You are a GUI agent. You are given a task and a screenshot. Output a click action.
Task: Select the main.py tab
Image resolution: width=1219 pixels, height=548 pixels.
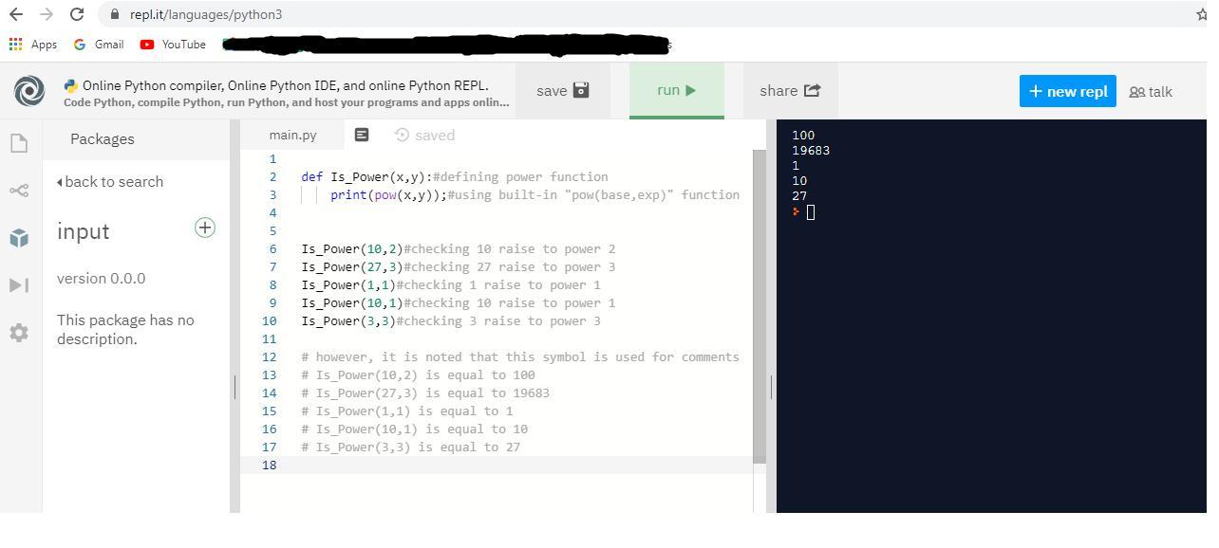point(292,136)
